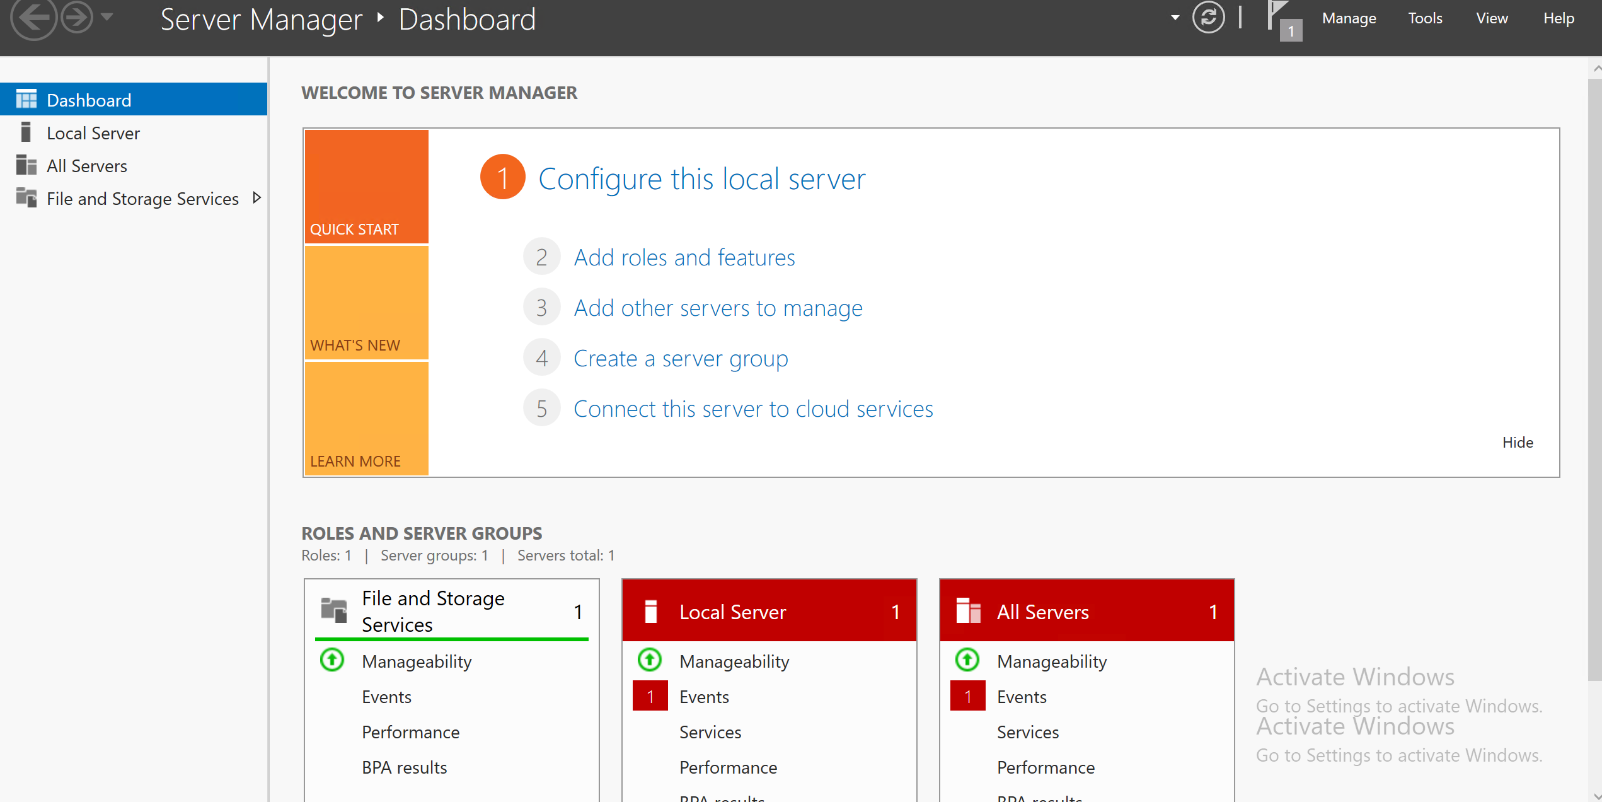Image resolution: width=1602 pixels, height=802 pixels.
Task: Select Local Server in sidebar
Action: 93,133
